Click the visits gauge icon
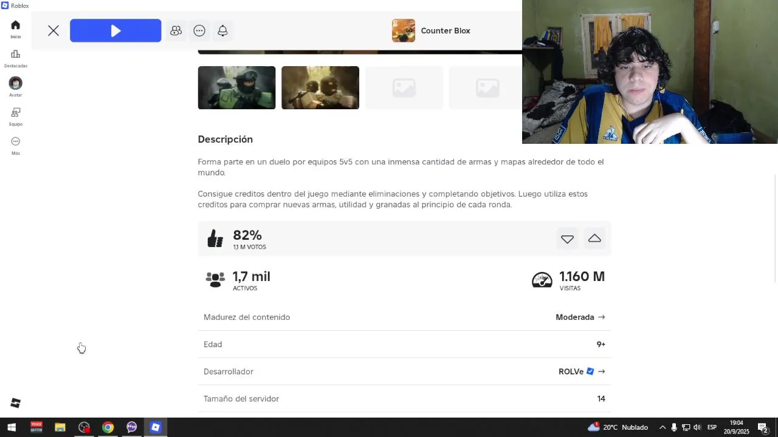The image size is (778, 437). [x=542, y=280]
